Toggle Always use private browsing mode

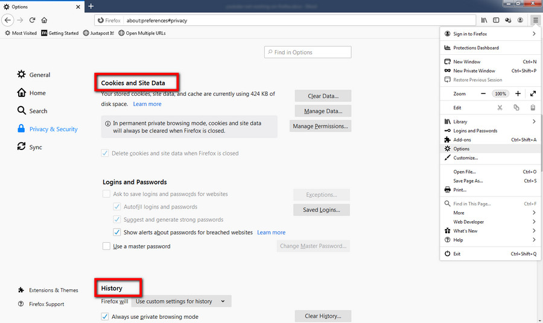point(105,316)
